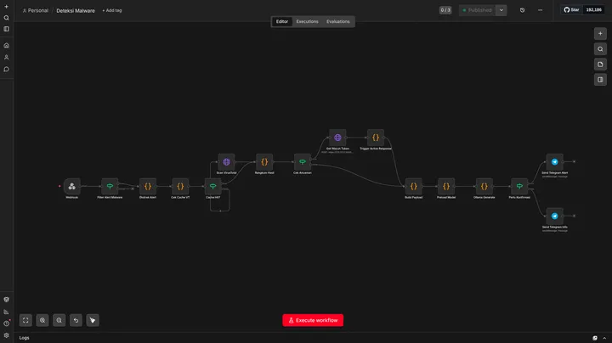The width and height of the screenshot is (612, 343).
Task: Switch to the Evaluations tab
Action: (x=338, y=21)
